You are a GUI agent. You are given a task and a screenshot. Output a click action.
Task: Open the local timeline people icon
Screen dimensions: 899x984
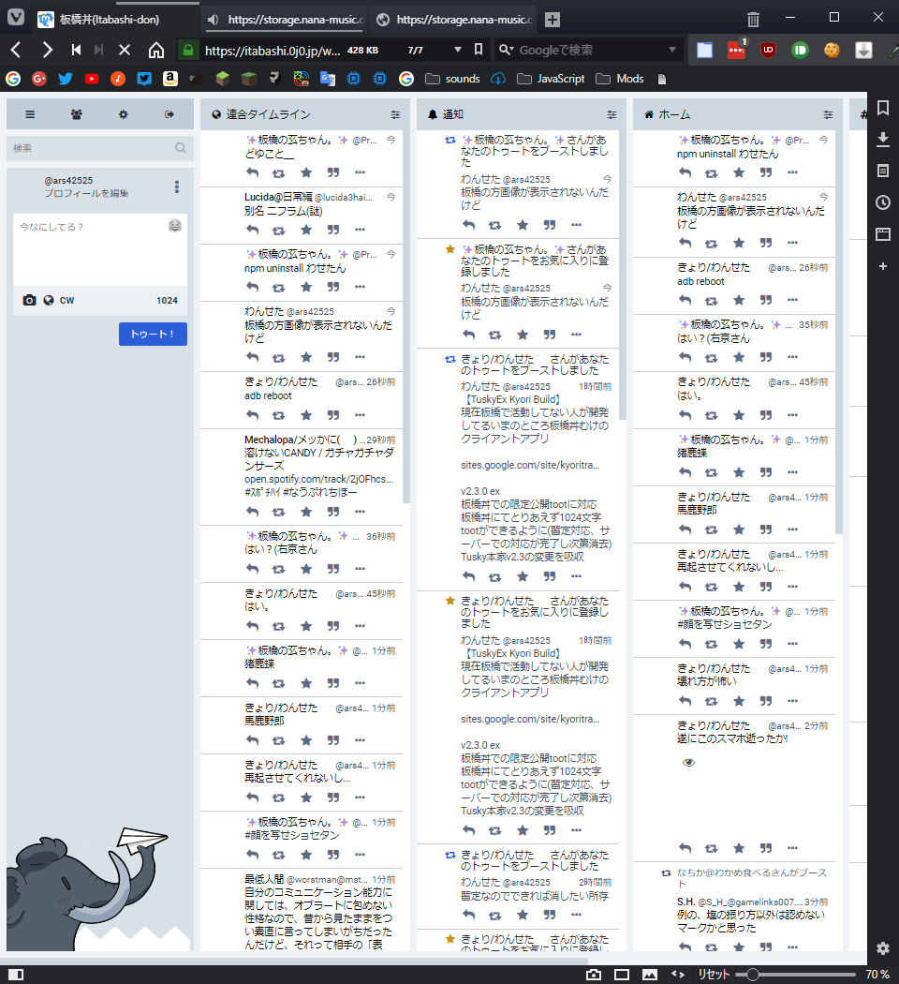(76, 114)
